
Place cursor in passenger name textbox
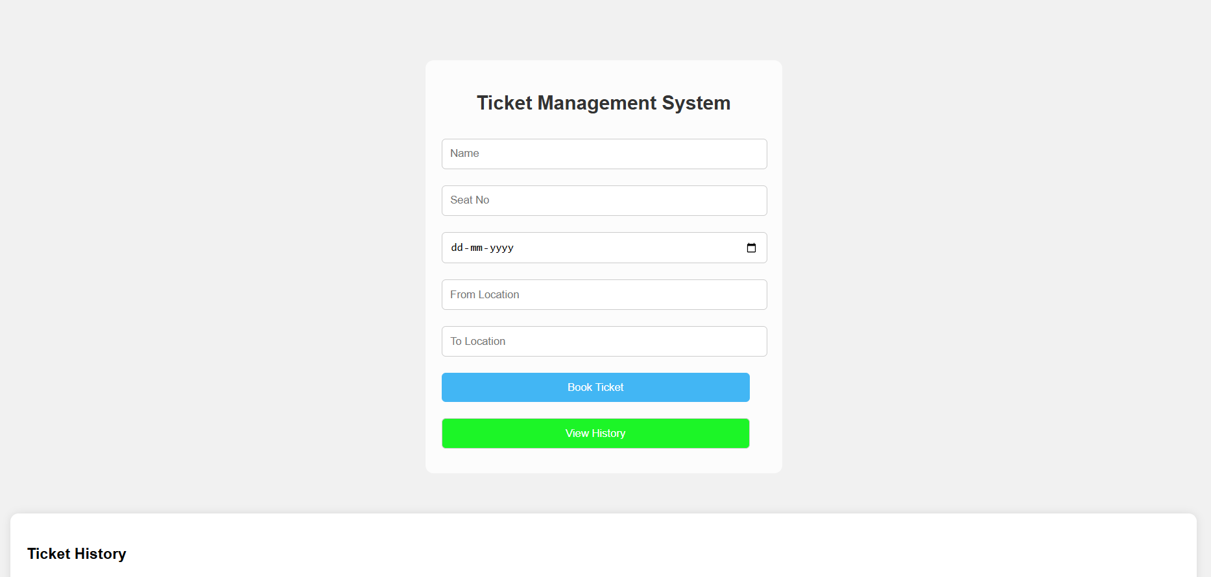click(604, 154)
